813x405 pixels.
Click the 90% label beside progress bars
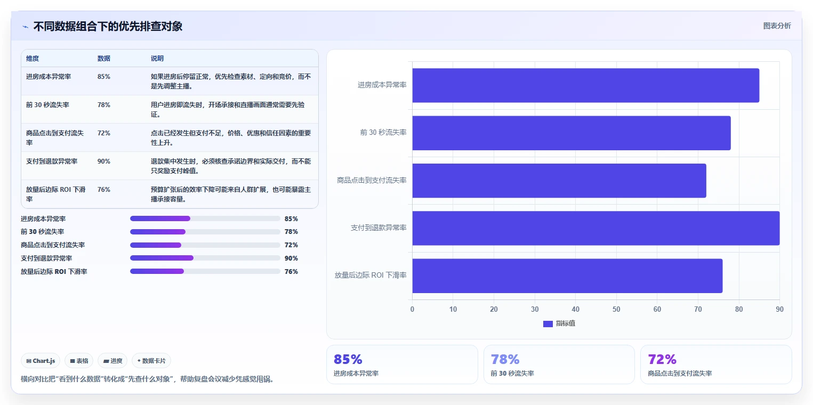point(291,258)
